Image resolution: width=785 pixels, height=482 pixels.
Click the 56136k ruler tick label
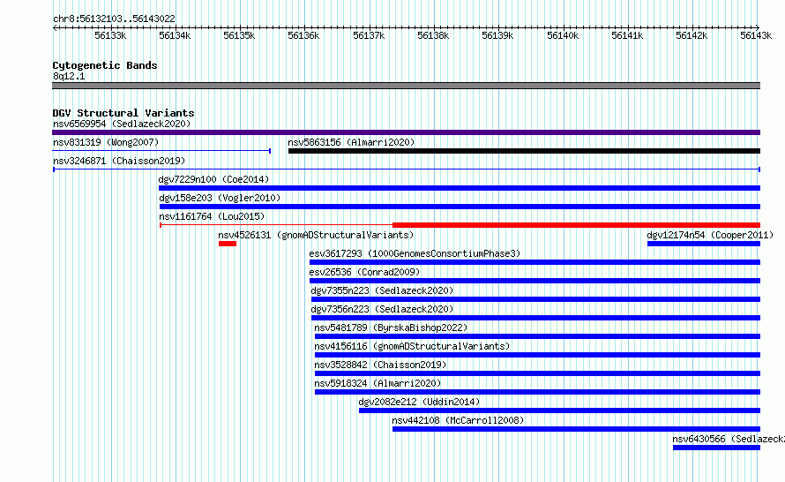303,36
